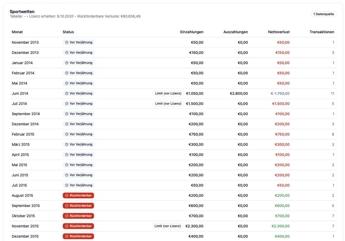345x241 pixels.
Task: Toggle the Rückforderbar badge on Oktober 2015
Action: [78, 216]
